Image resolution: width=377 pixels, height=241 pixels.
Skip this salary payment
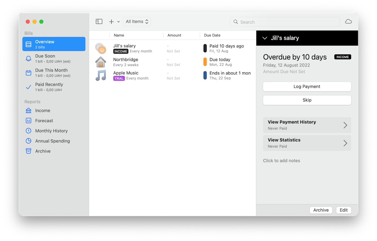click(x=307, y=100)
